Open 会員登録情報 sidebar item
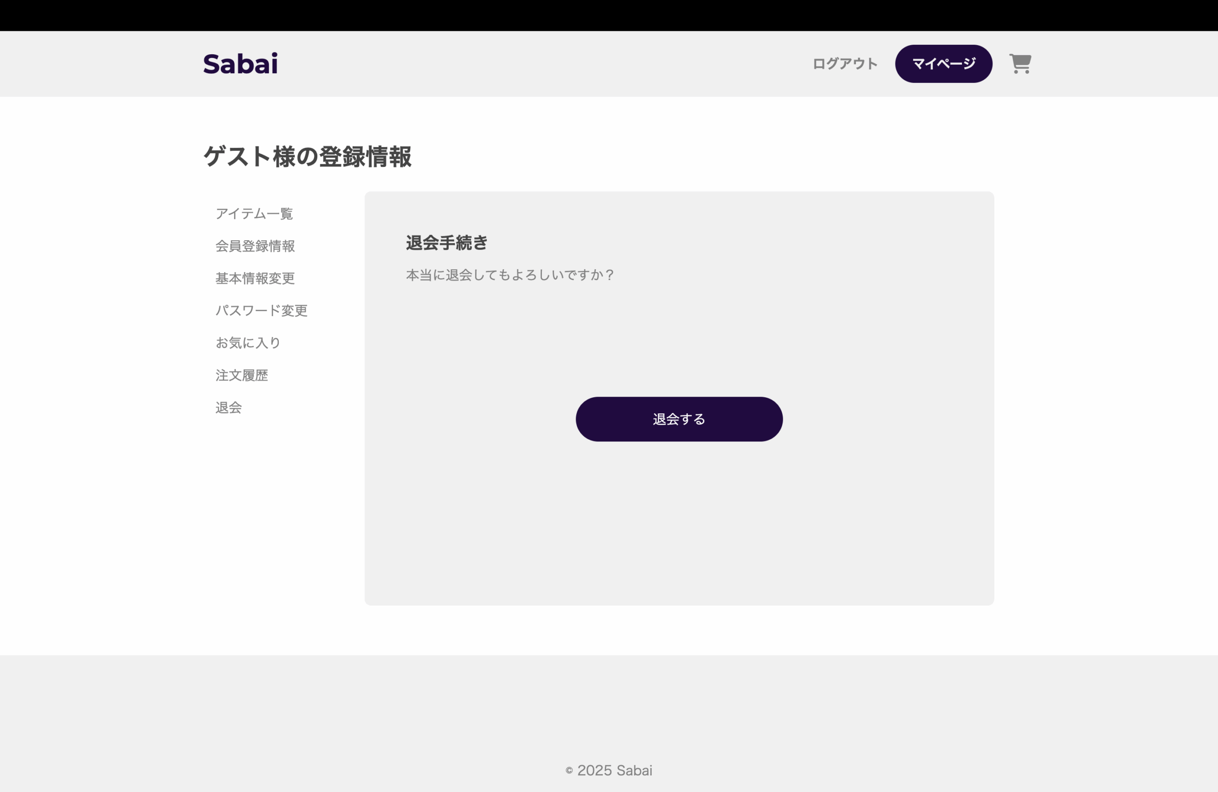Image resolution: width=1218 pixels, height=792 pixels. [x=255, y=246]
